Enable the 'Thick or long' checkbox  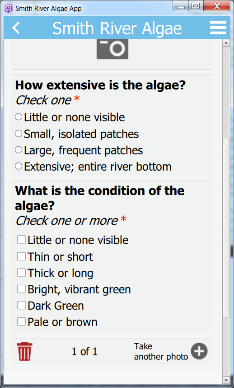22,273
